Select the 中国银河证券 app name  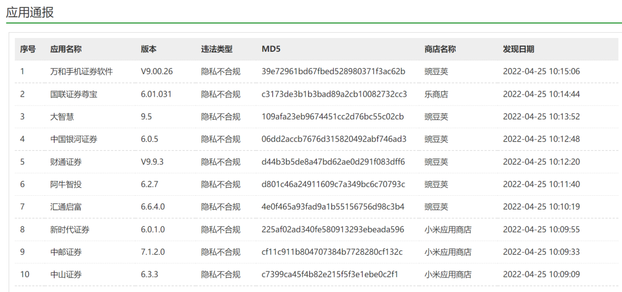pos(74,139)
